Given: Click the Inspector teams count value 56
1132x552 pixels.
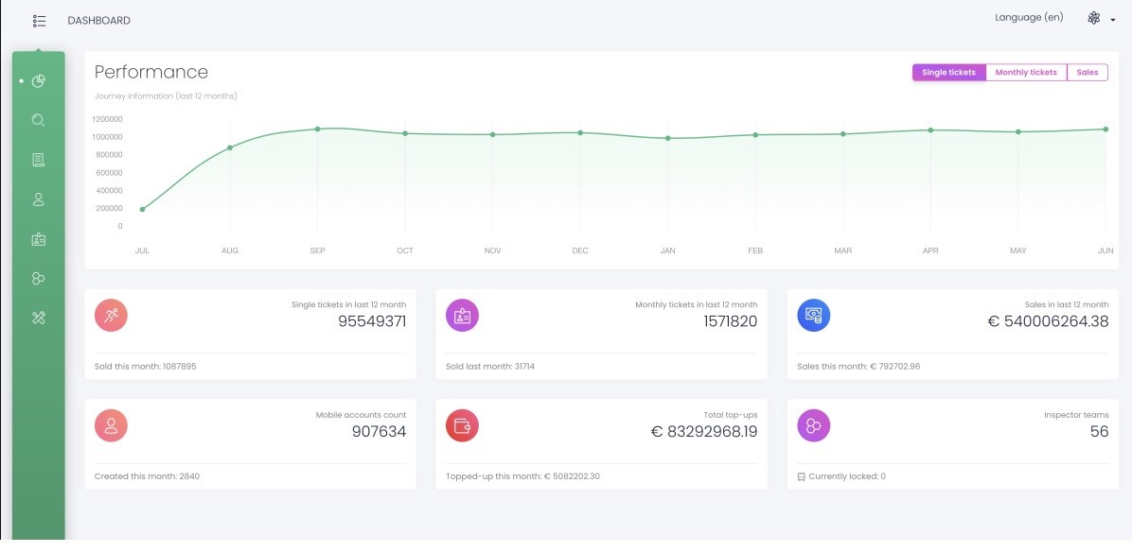Looking at the screenshot, I should click(1100, 432).
